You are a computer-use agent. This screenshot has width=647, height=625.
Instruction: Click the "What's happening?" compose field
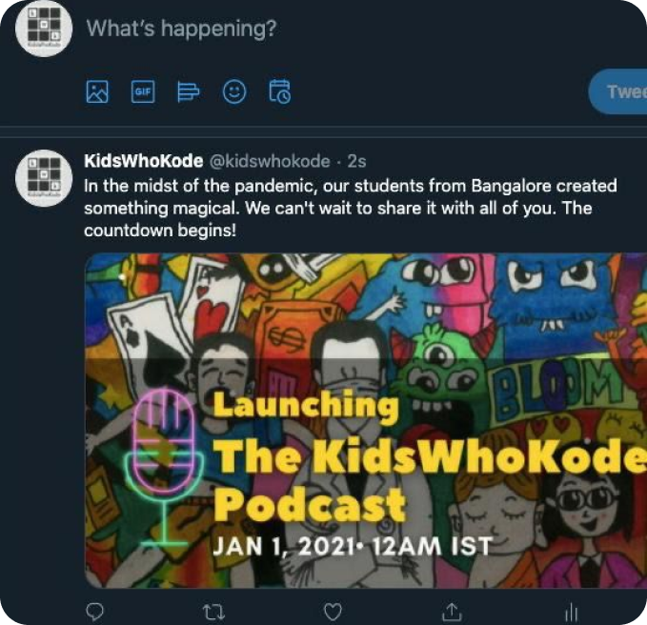pyautogui.click(x=182, y=29)
